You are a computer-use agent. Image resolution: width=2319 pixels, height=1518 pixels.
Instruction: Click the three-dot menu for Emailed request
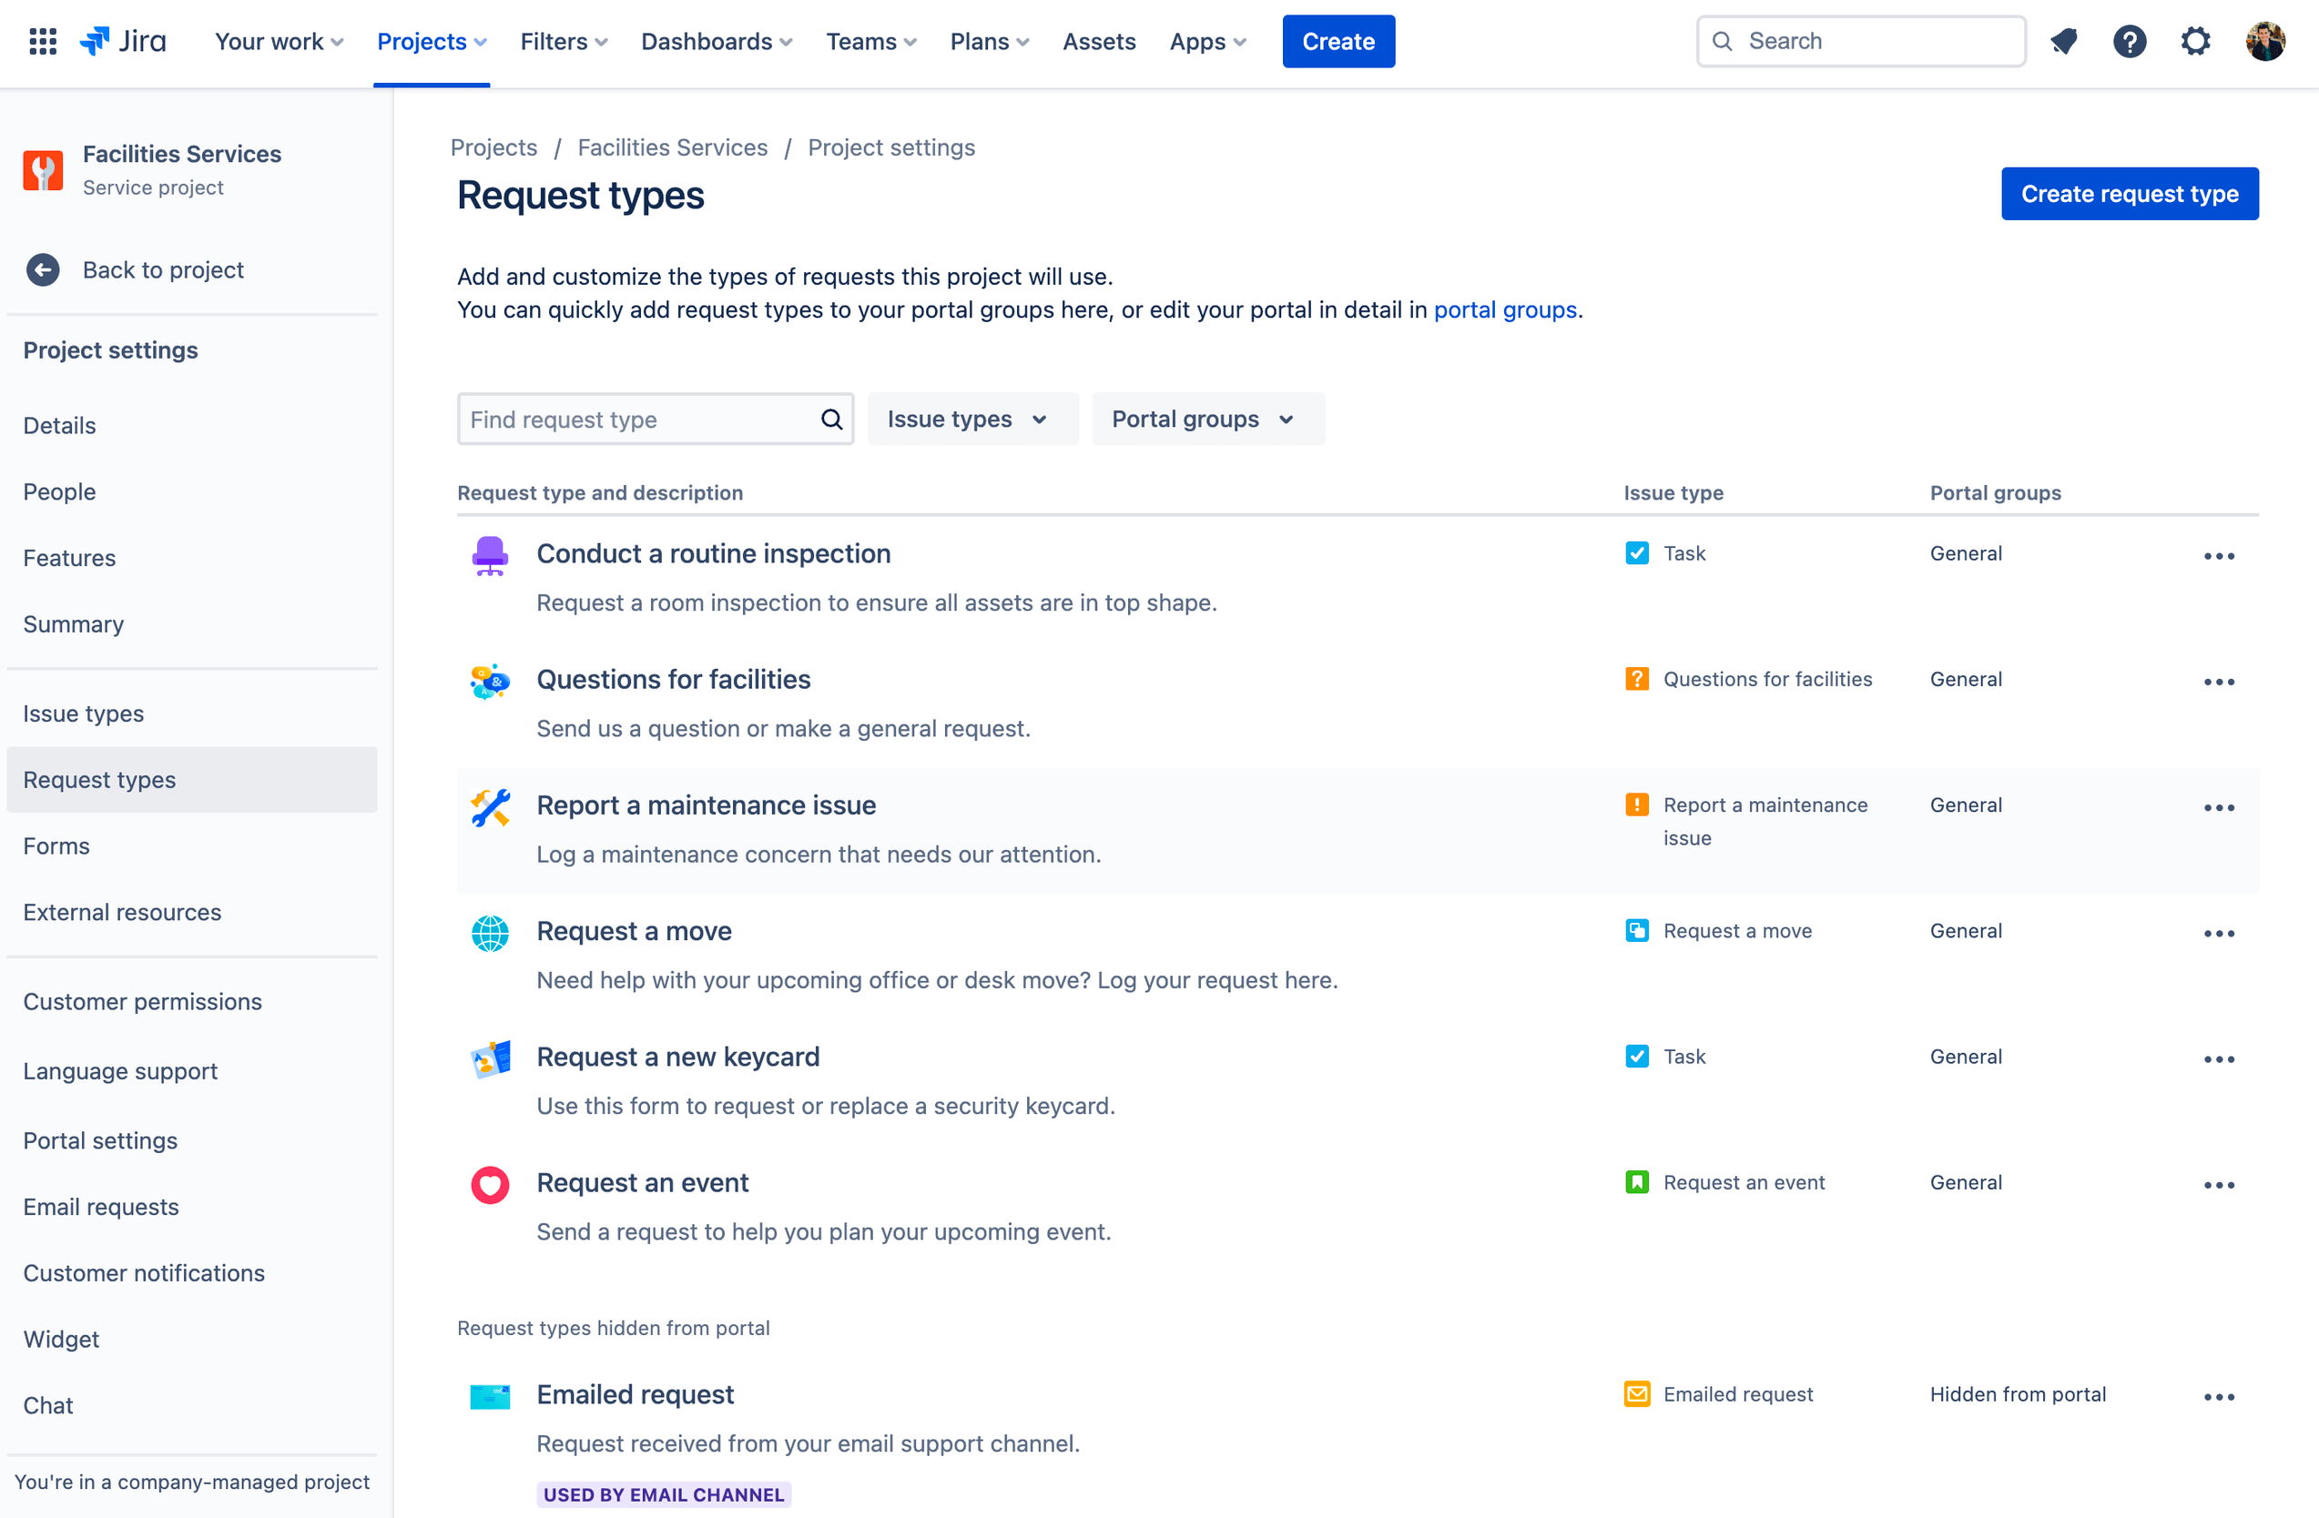click(2219, 1396)
